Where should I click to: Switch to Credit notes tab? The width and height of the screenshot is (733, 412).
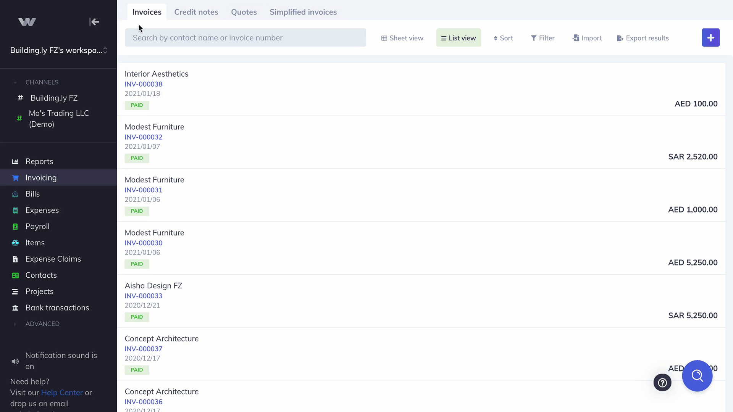coord(196,12)
